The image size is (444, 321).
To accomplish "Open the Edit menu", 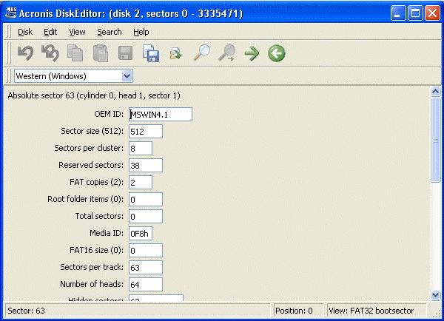I will tap(50, 32).
